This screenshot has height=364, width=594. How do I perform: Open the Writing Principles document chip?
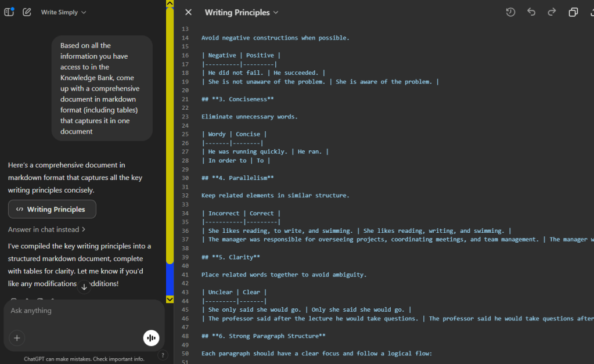pyautogui.click(x=52, y=209)
